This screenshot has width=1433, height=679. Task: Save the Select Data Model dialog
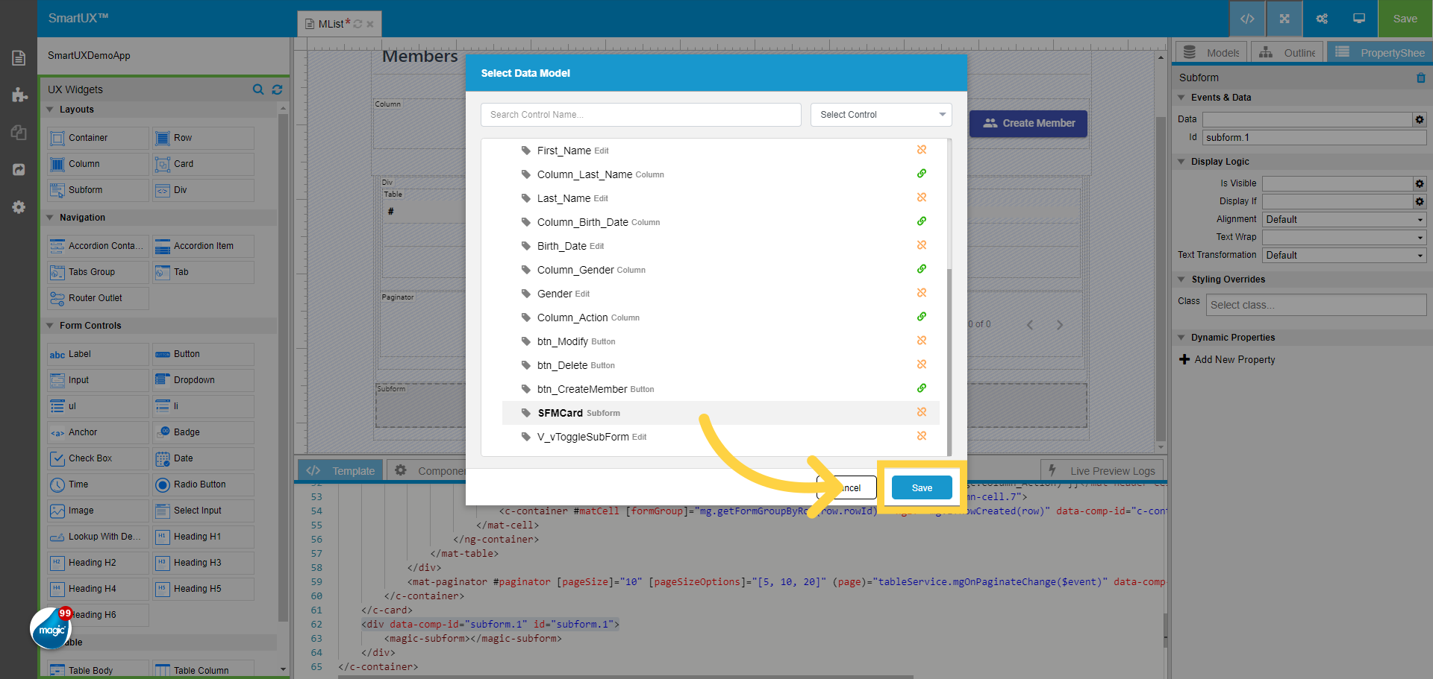pyautogui.click(x=922, y=488)
